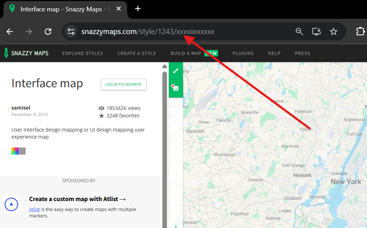The width and height of the screenshot is (367, 228).
Task: Reload the Snazzy Maps page
Action: (x=48, y=32)
